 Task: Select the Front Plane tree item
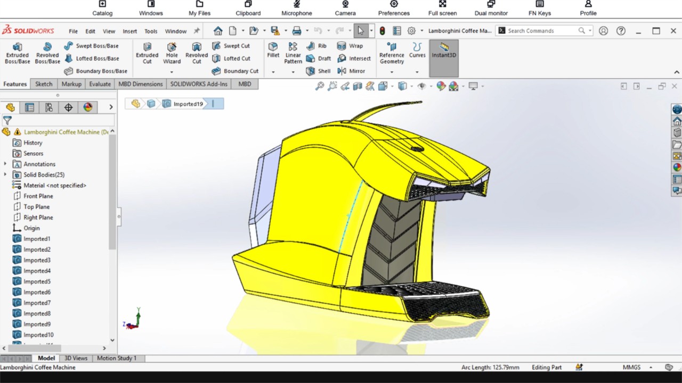point(38,196)
